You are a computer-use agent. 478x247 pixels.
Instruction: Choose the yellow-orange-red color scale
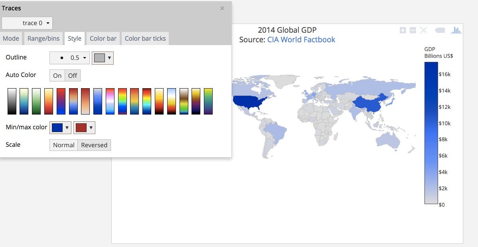pyautogui.click(x=48, y=101)
